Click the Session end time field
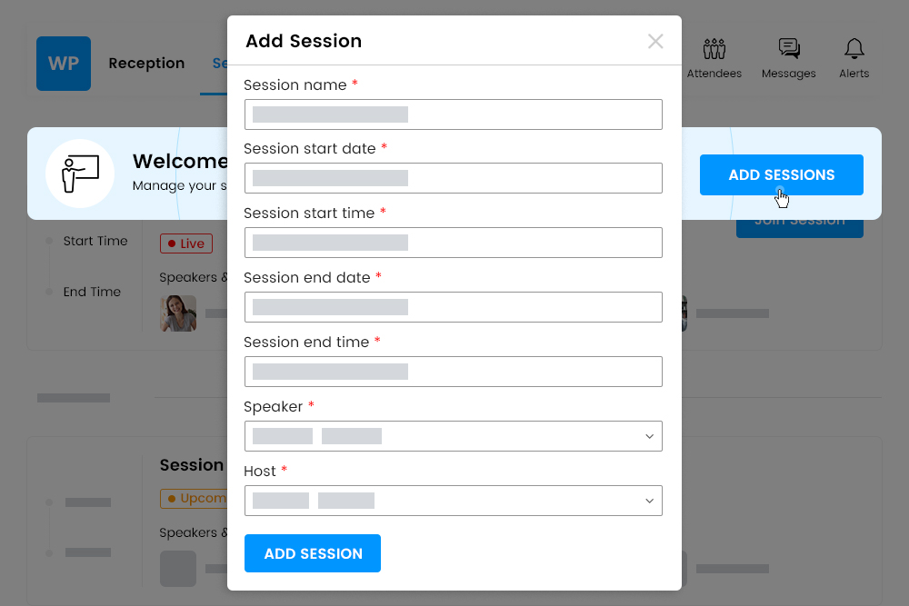This screenshot has width=909, height=606. click(454, 372)
